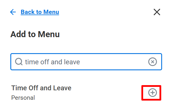Click the plus icon beside Time Off and Leave
This screenshot has height=110, width=171.
pos(152,93)
